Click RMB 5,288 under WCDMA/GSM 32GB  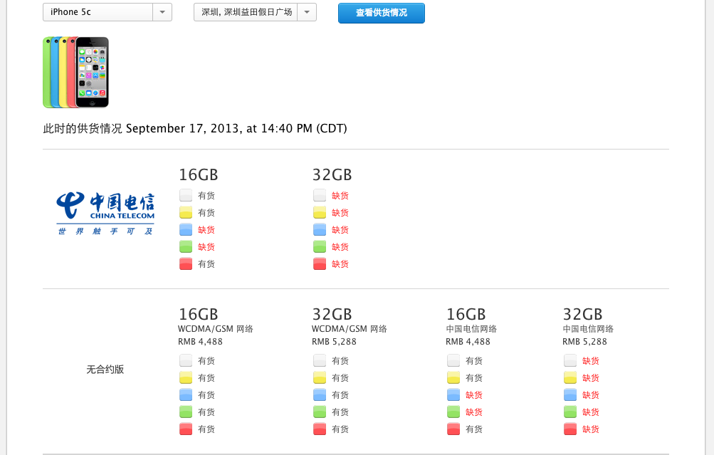click(335, 342)
